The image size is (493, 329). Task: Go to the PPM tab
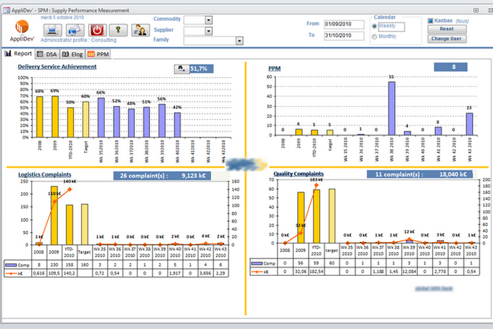(x=99, y=54)
